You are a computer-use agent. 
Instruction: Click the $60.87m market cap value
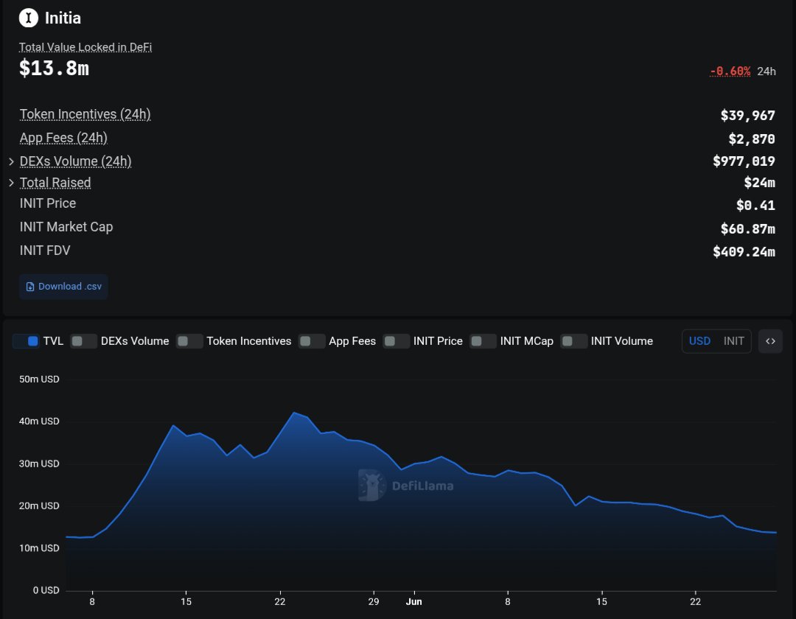(748, 229)
